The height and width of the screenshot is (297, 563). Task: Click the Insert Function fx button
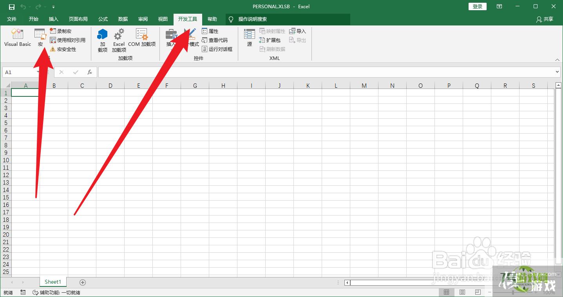click(x=90, y=72)
